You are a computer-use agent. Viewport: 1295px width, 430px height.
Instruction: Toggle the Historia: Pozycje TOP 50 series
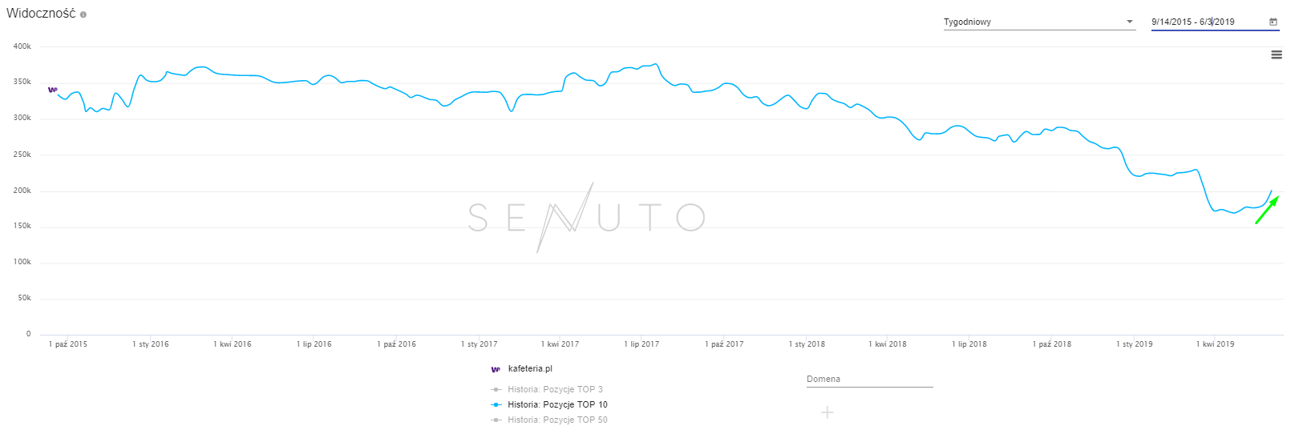tap(557, 420)
